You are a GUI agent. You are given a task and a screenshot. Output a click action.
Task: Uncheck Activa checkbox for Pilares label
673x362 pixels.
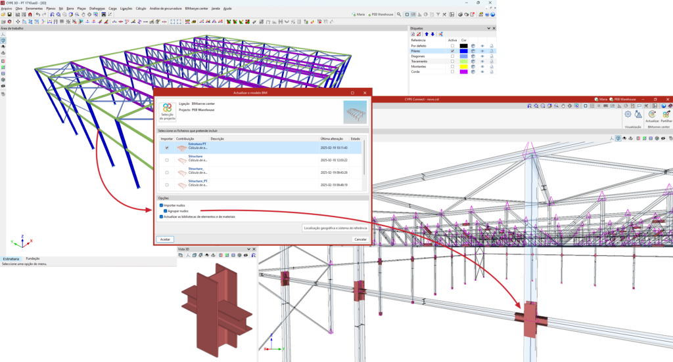(x=452, y=51)
